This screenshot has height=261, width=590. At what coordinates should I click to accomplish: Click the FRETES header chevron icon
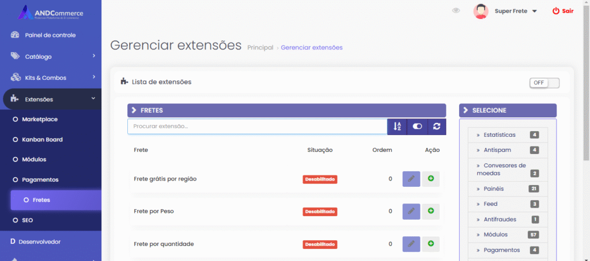[x=134, y=110]
